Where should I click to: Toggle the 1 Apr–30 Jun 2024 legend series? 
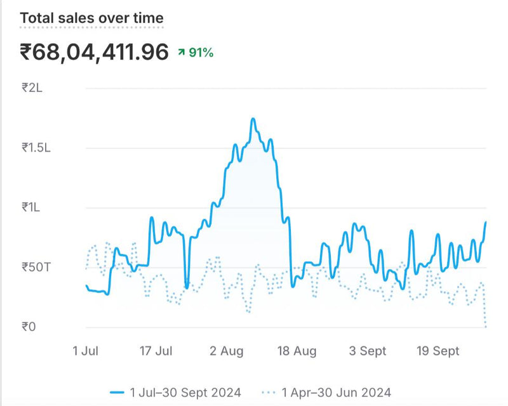click(x=336, y=392)
